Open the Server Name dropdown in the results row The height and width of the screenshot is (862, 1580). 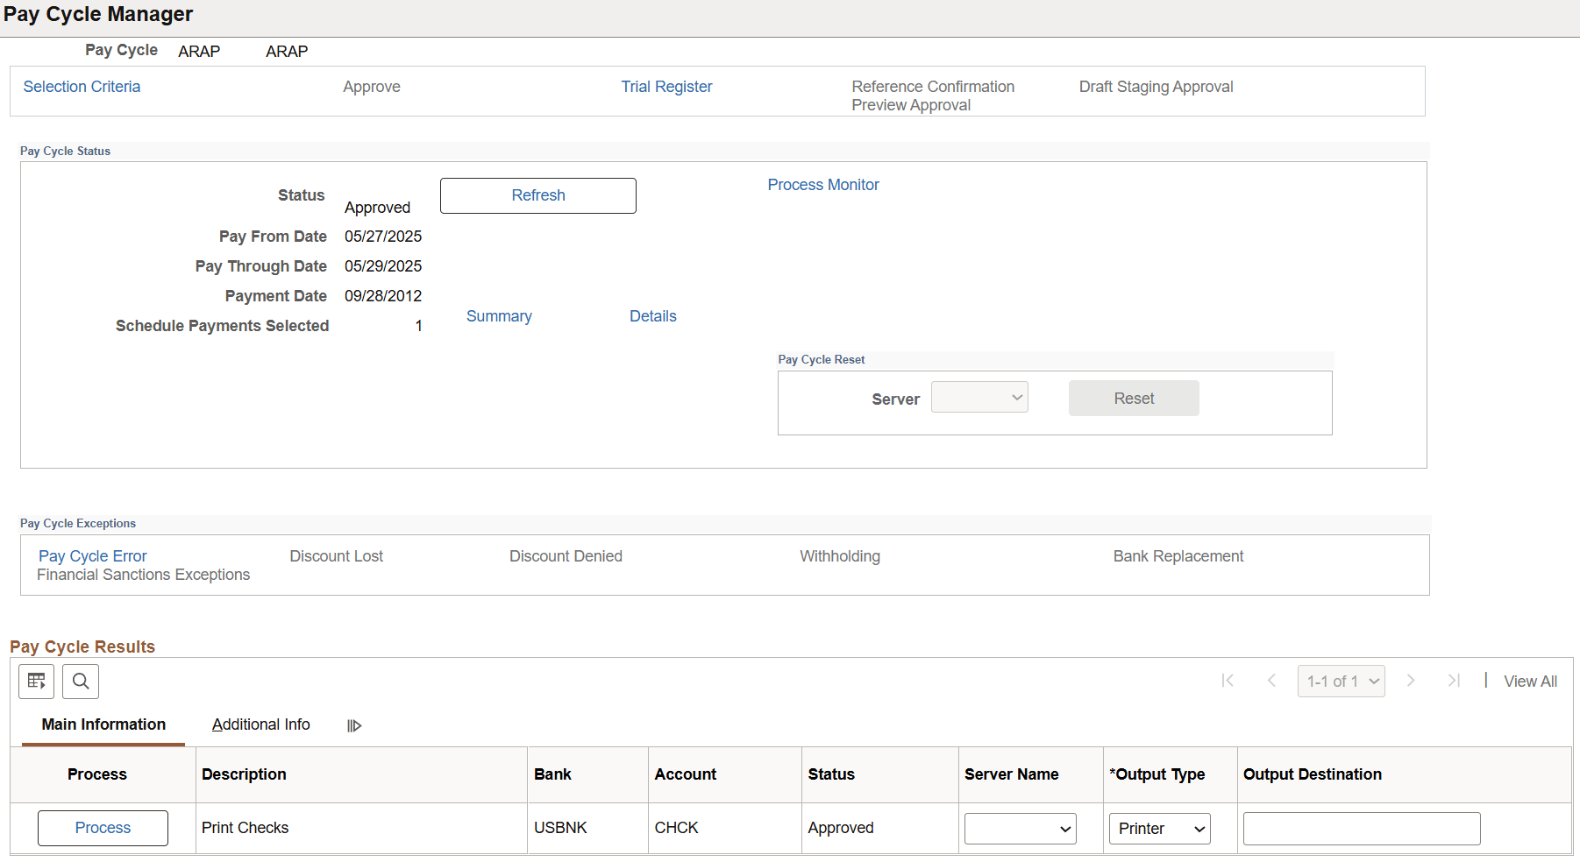(1019, 828)
